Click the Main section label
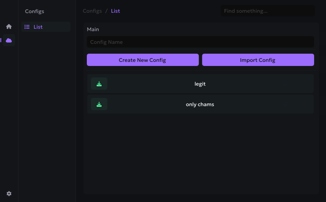The width and height of the screenshot is (326, 202). (93, 30)
